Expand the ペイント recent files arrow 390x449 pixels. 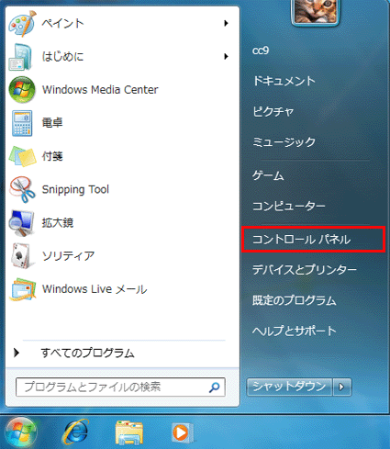(x=226, y=23)
